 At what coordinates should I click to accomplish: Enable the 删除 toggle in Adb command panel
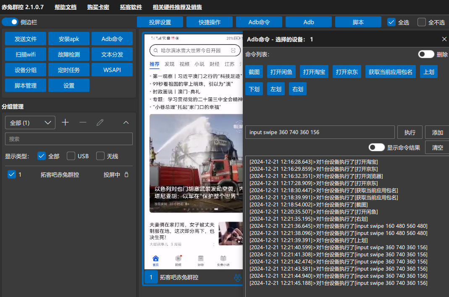(x=426, y=54)
